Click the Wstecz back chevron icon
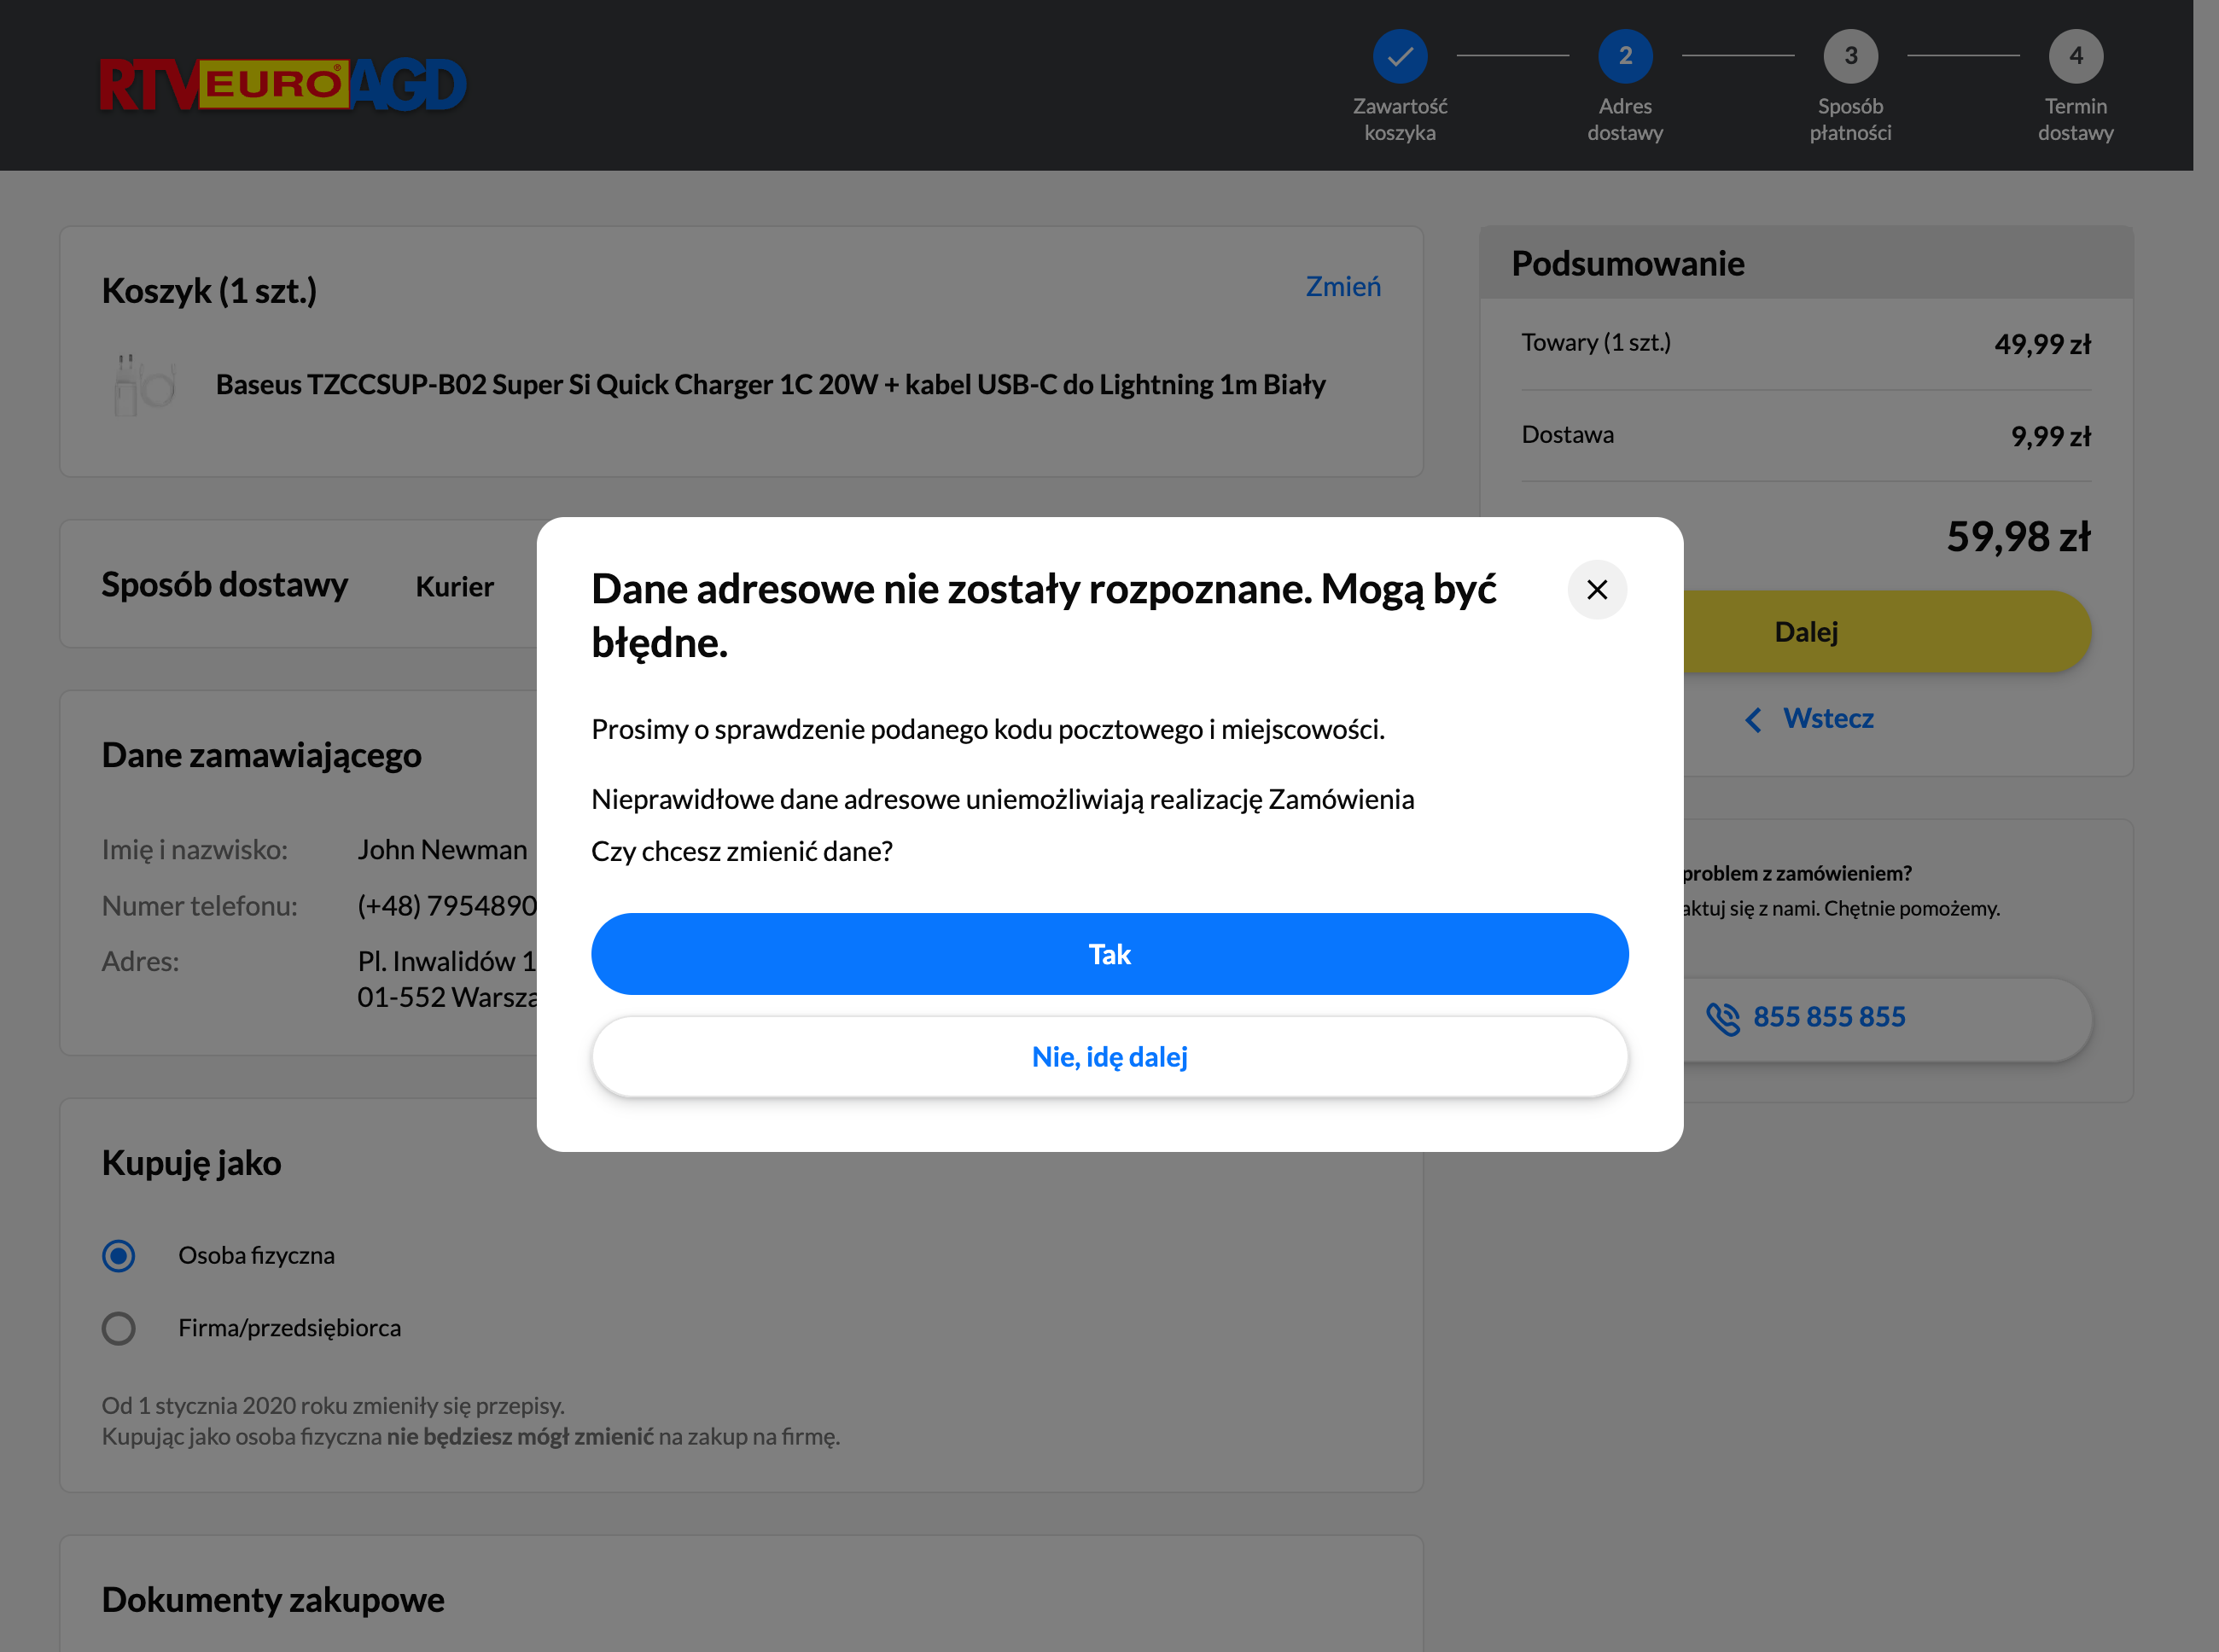Viewport: 2219px width, 1652px height. [1753, 719]
